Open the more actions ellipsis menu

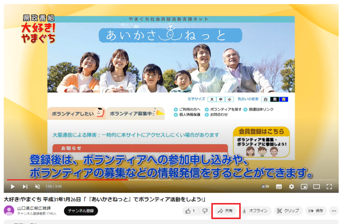pyautogui.click(x=334, y=211)
